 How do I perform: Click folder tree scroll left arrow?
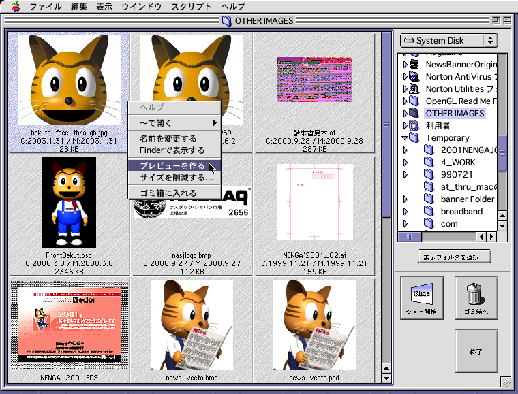481,236
